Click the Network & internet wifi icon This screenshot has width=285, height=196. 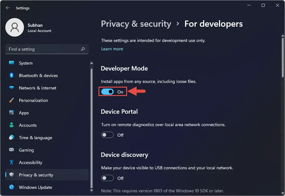(12, 88)
